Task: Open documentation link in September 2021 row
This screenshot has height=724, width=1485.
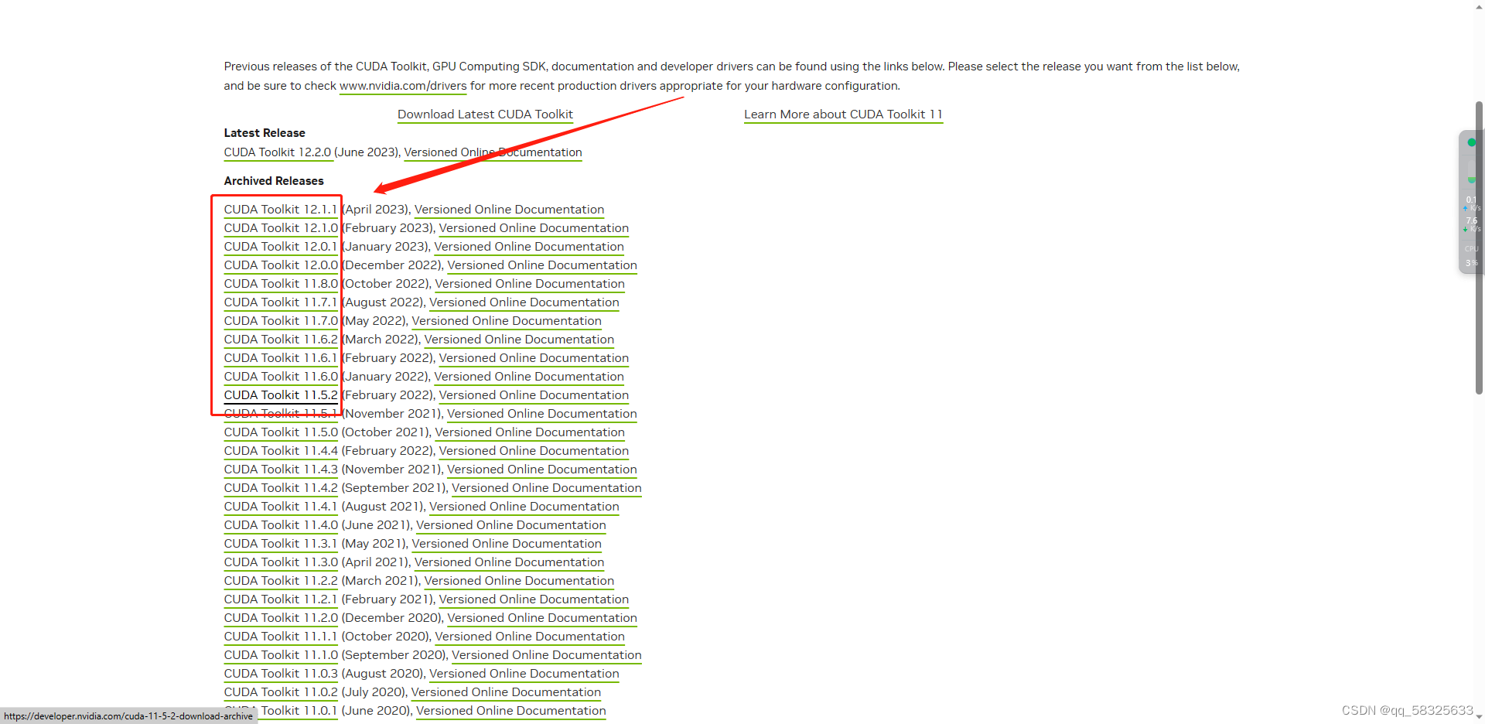Action: coord(547,488)
